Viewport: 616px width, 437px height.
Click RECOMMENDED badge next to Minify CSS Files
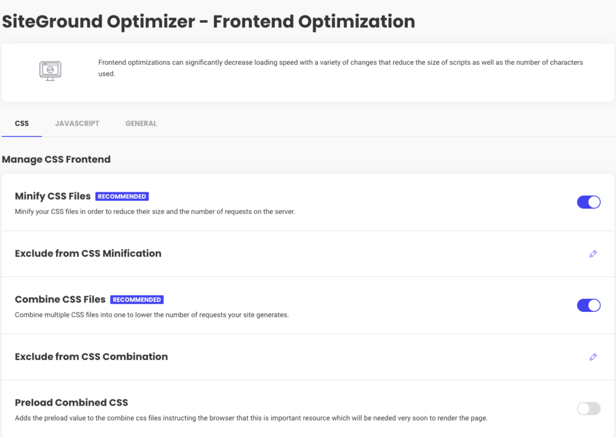click(x=122, y=197)
